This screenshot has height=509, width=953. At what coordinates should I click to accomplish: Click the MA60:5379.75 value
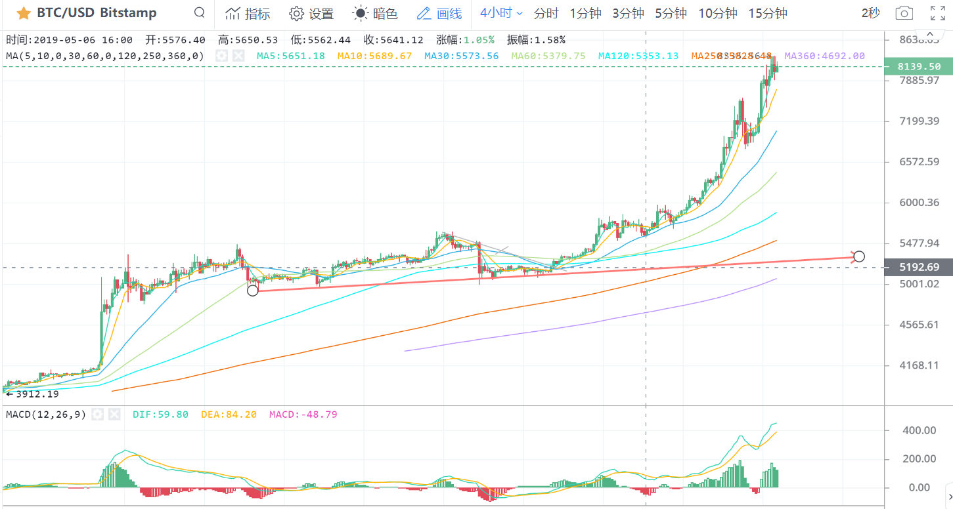tap(548, 56)
